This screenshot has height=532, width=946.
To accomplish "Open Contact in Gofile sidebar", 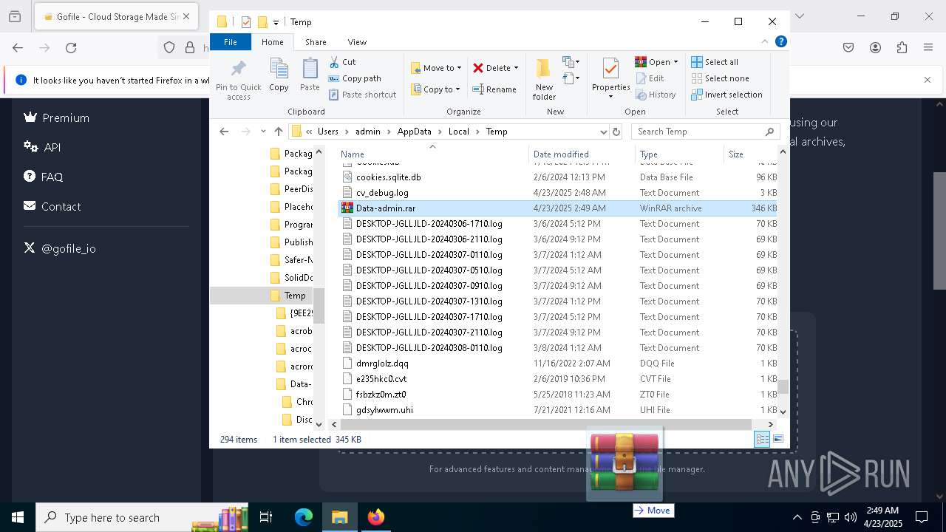I will point(52,206).
